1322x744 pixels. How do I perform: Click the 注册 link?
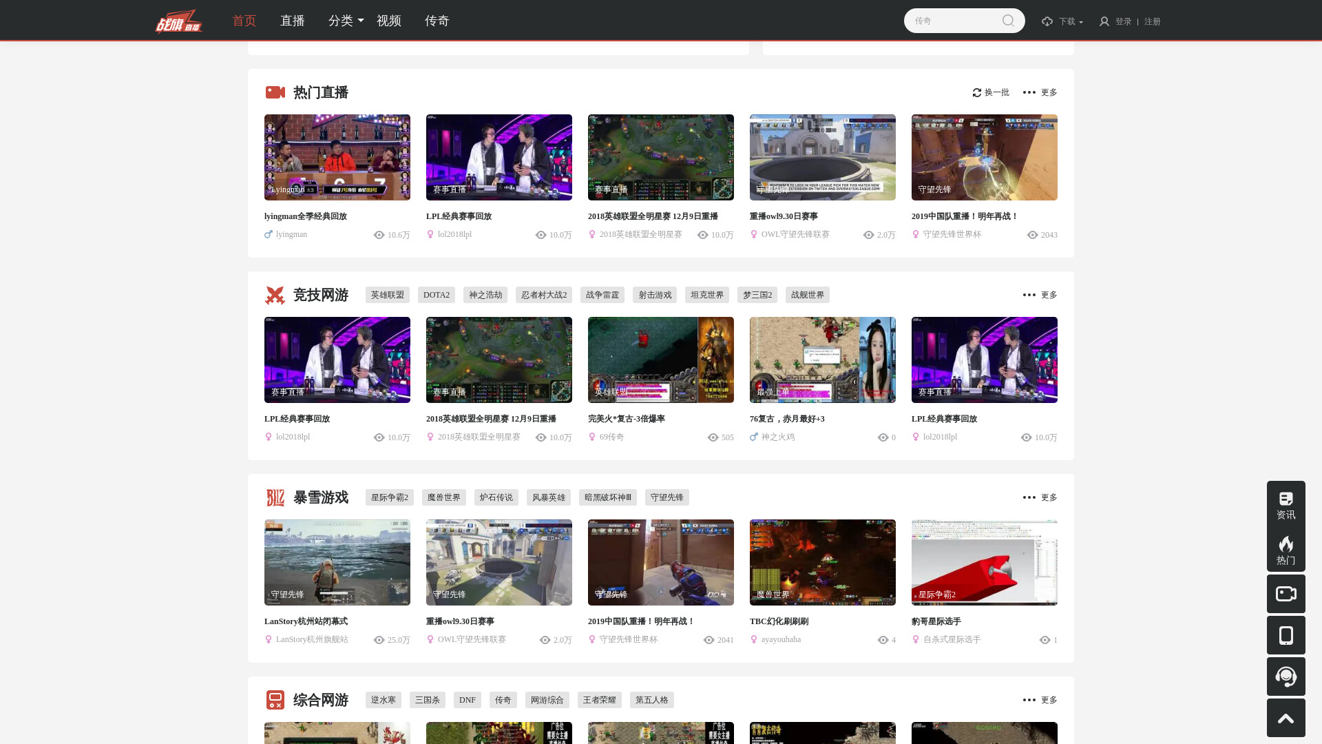[1153, 21]
